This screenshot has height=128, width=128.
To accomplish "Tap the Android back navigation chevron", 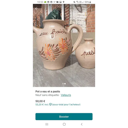I will [x=82, y=124].
